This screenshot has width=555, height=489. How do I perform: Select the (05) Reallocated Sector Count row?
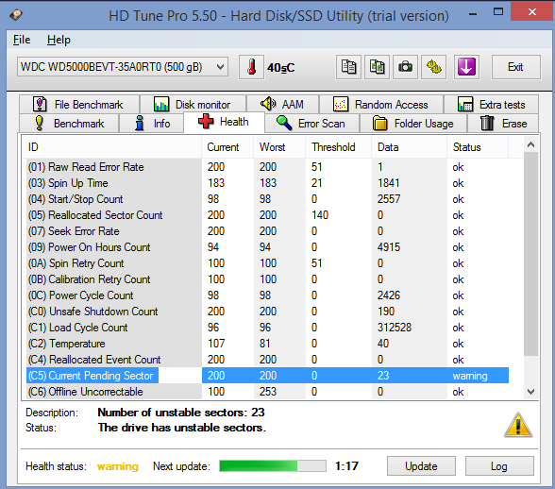point(268,215)
